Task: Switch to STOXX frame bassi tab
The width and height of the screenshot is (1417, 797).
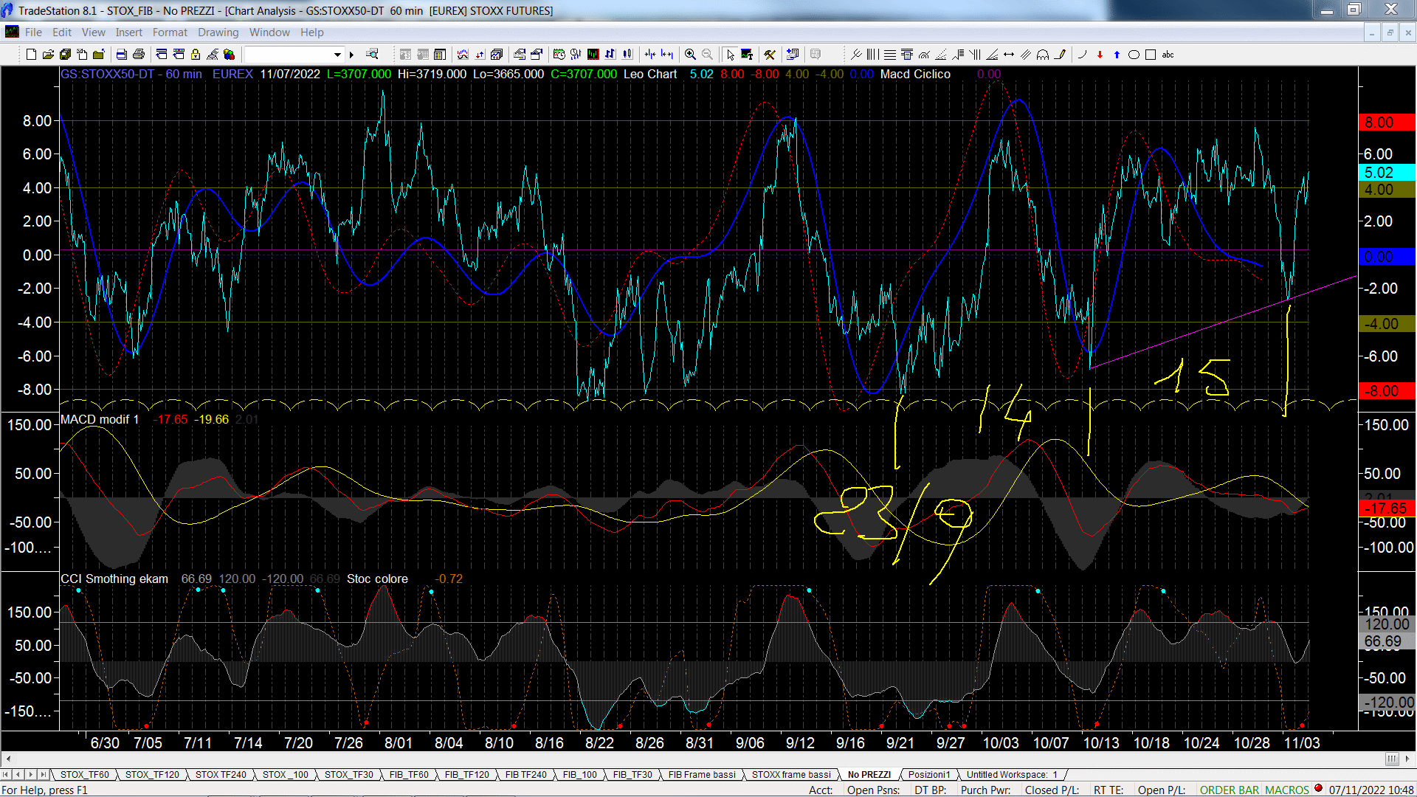Action: 791,775
